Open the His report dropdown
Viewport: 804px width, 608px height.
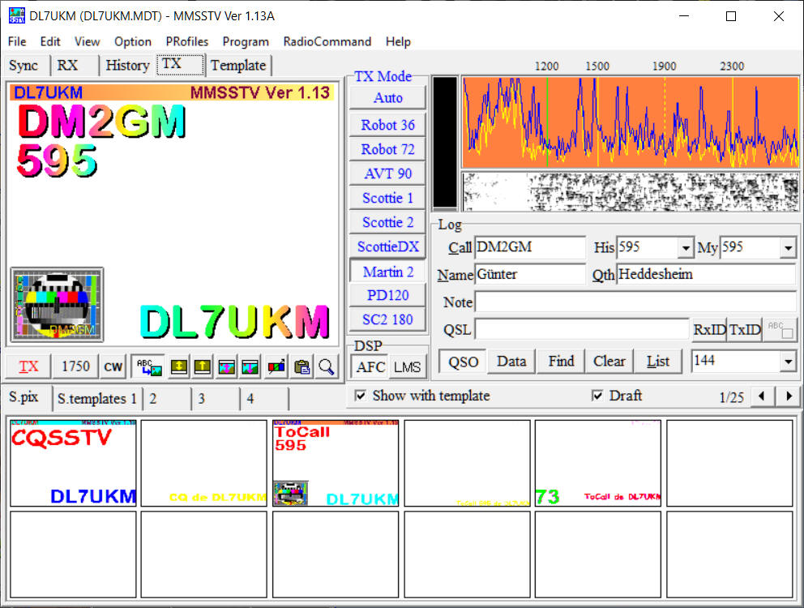tap(686, 248)
